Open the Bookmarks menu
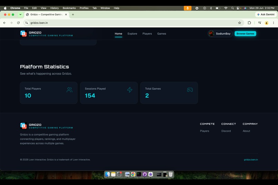This screenshot has width=278, height=185. click(x=69, y=8)
